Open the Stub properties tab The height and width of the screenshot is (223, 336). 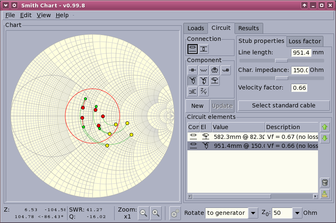click(261, 41)
